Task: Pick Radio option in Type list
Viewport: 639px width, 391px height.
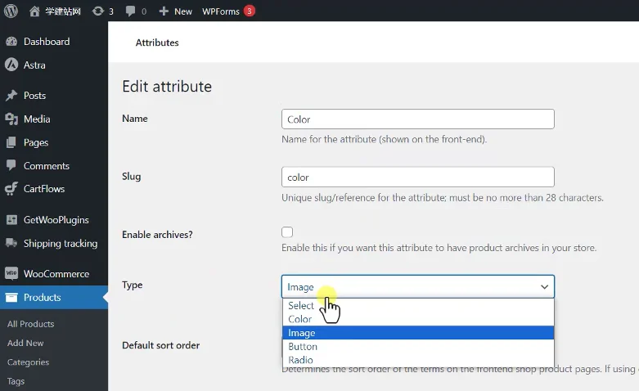Action: [x=300, y=360]
